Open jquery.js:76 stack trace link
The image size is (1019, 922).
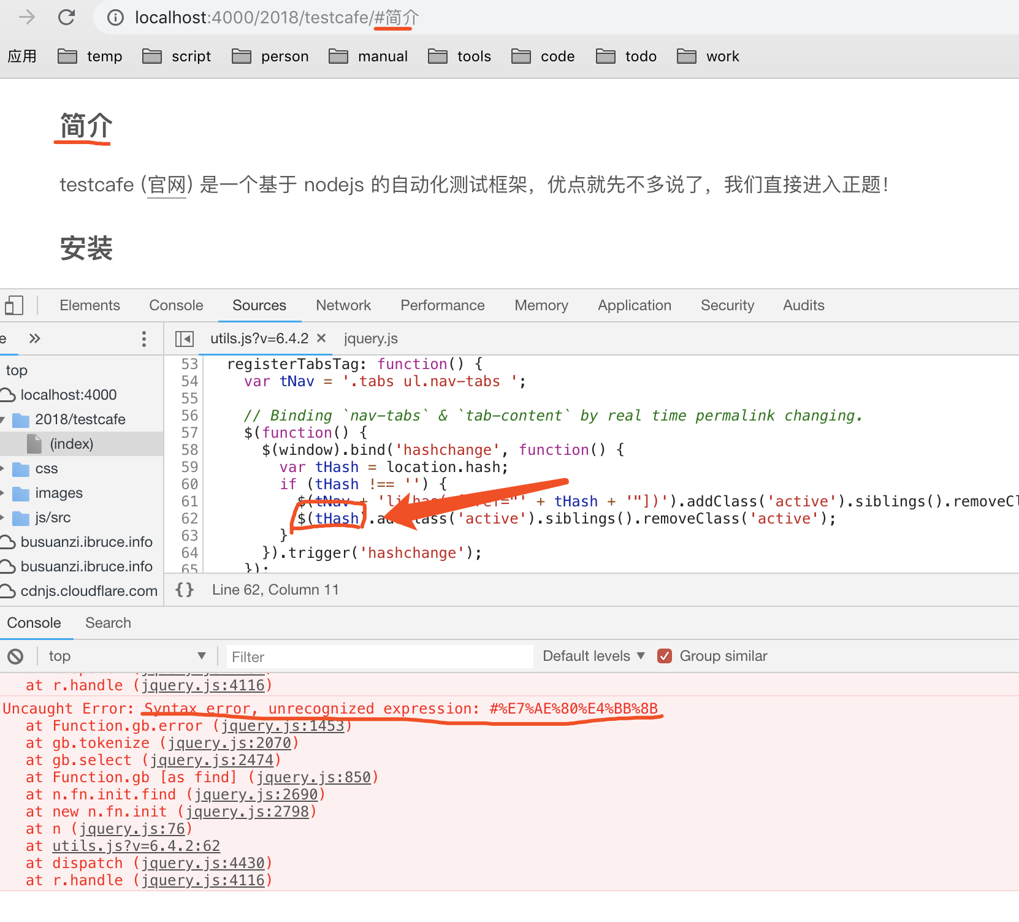click(132, 829)
